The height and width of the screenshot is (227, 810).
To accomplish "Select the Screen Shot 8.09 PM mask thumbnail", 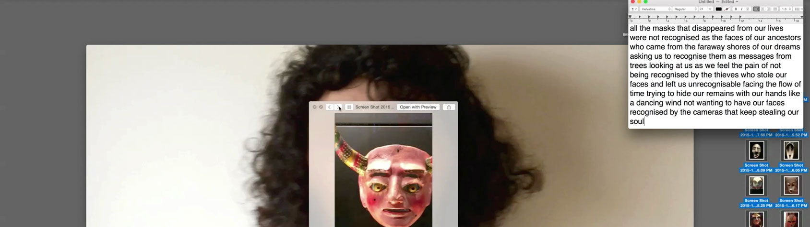I will (756, 151).
